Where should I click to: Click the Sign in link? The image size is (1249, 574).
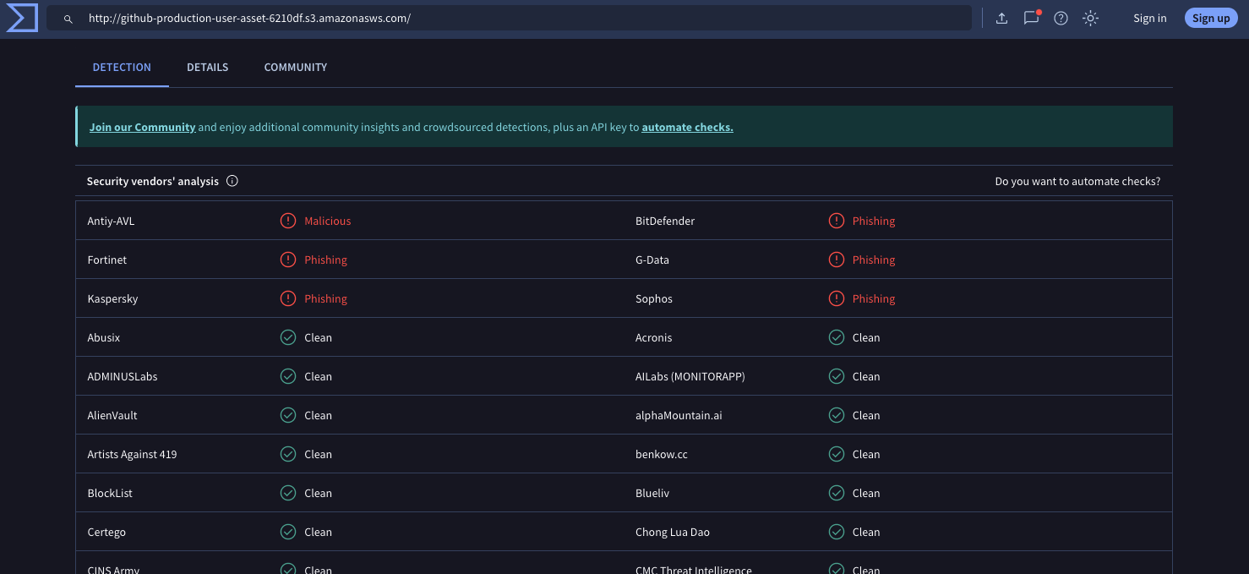click(1149, 19)
